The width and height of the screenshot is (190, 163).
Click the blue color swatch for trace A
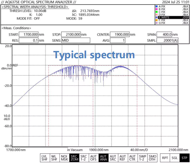[x=157, y=6]
